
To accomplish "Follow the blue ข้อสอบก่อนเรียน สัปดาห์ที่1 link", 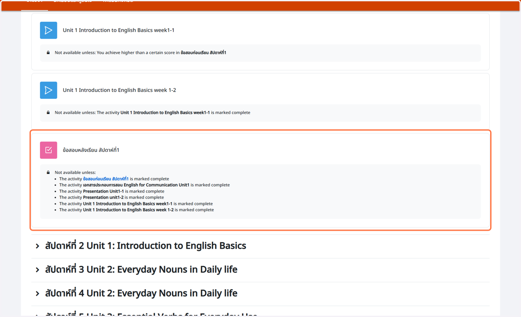I will tap(106, 179).
